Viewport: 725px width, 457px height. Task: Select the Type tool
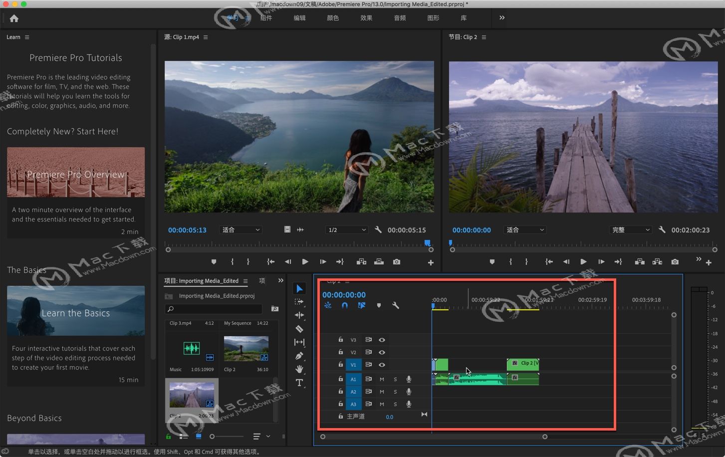pyautogui.click(x=299, y=383)
